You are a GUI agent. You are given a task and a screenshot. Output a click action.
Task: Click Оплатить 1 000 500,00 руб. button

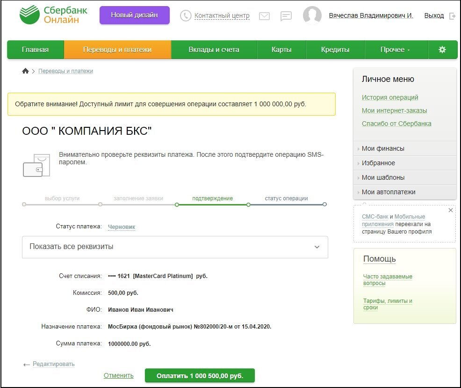200,376
